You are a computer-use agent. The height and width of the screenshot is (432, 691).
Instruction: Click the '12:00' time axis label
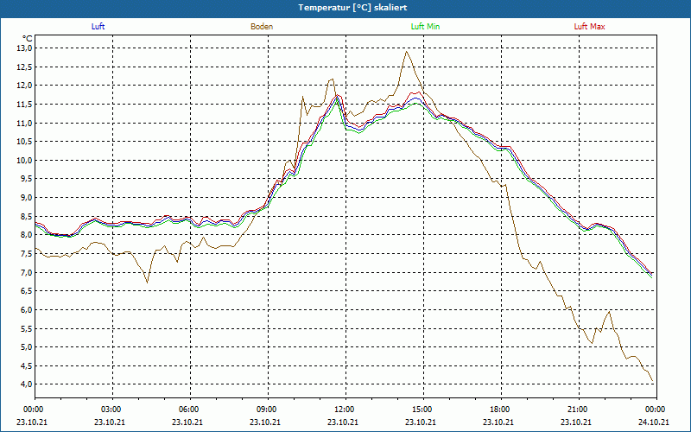click(346, 410)
